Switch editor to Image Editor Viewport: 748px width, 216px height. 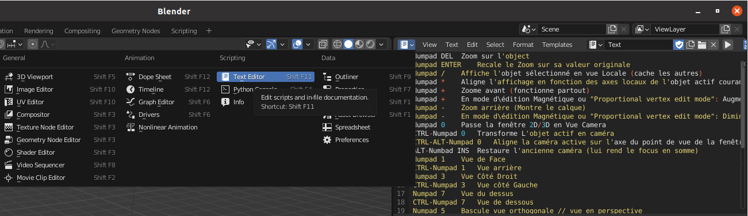tap(60, 89)
